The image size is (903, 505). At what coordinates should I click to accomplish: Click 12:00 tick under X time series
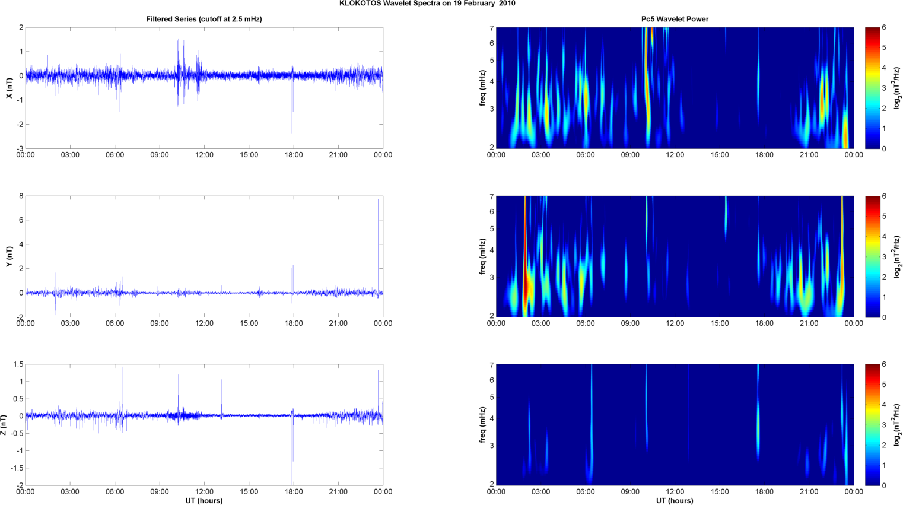pos(204,155)
